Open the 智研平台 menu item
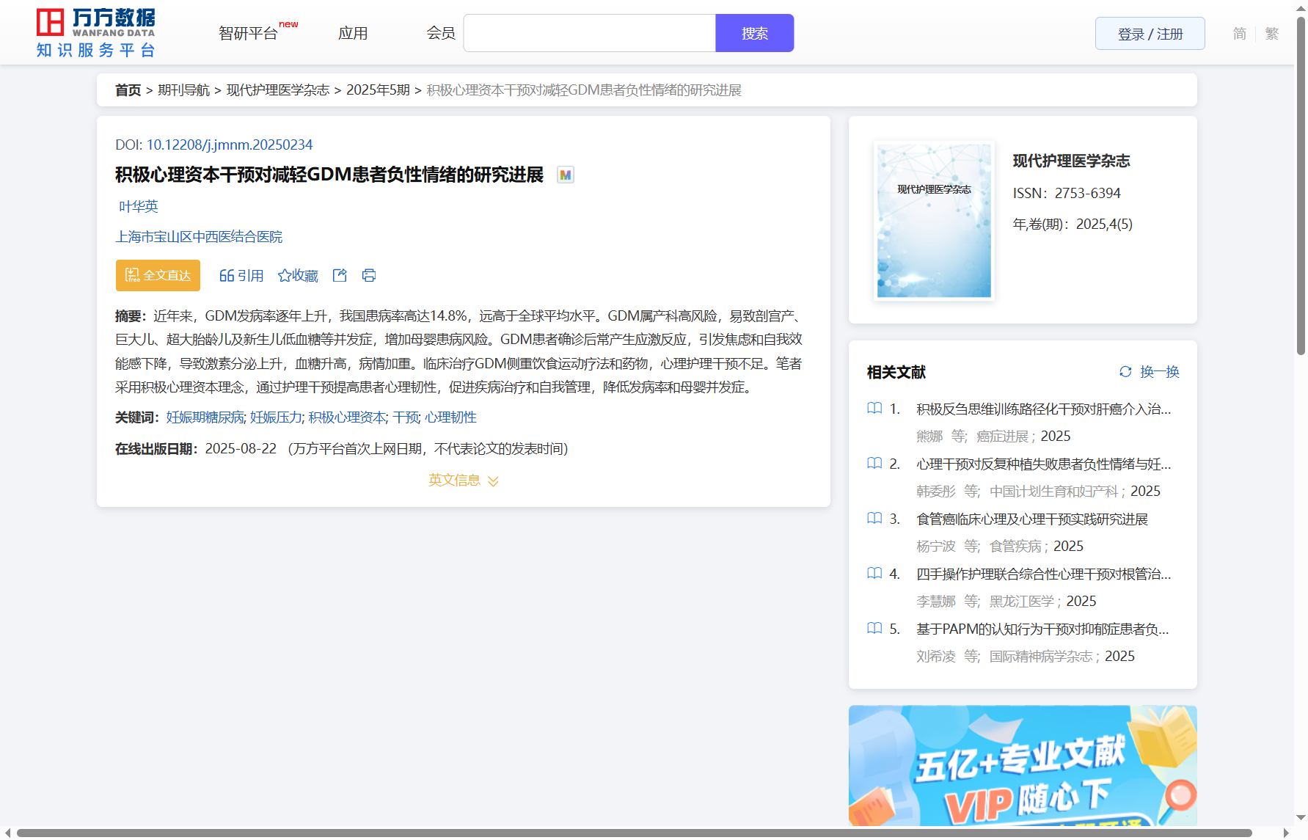The height and width of the screenshot is (840, 1308). click(x=249, y=34)
